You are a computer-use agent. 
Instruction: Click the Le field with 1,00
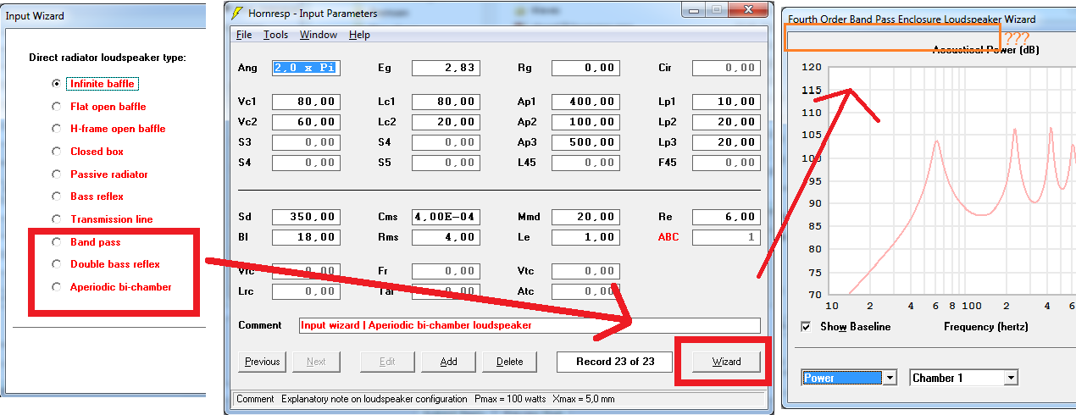[585, 237]
